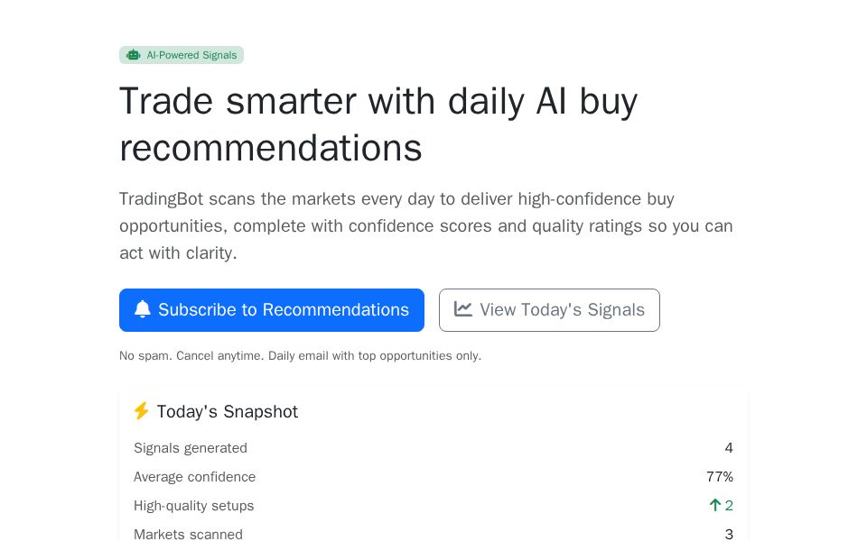Click the headline about daily AI buy recommendations

(x=378, y=124)
